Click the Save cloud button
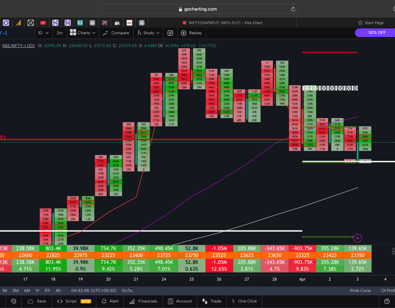The height and width of the screenshot is (308, 395). pyautogui.click(x=37, y=301)
